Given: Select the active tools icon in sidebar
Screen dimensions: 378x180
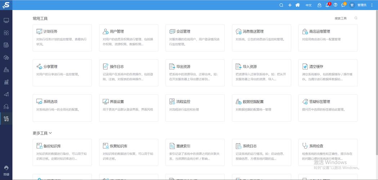Looking at the screenshot, I should point(6,118).
